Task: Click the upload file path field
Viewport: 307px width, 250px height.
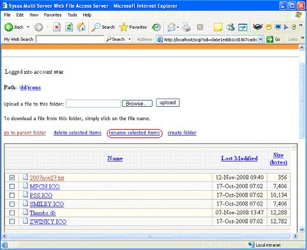Action: [x=93, y=104]
